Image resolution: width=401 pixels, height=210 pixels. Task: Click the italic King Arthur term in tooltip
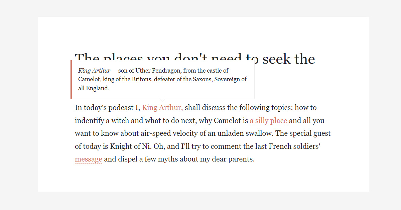[94, 71]
